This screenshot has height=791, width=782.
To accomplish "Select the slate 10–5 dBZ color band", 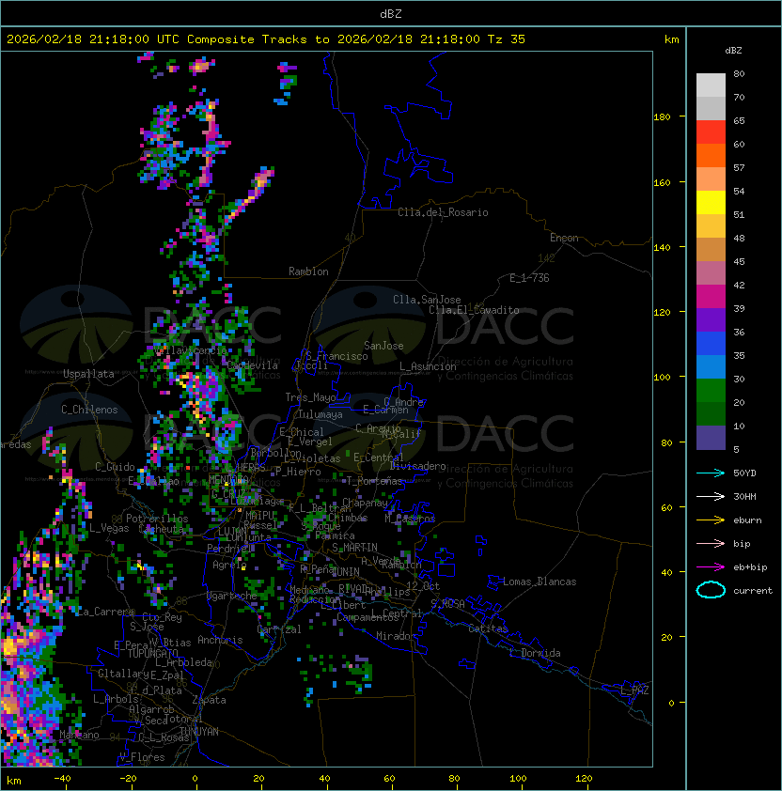I will [x=711, y=438].
